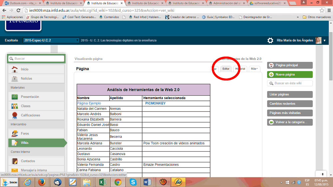Screen dimensions: 333x187
Task: Open Word from the taskbar
Action: 147,182
